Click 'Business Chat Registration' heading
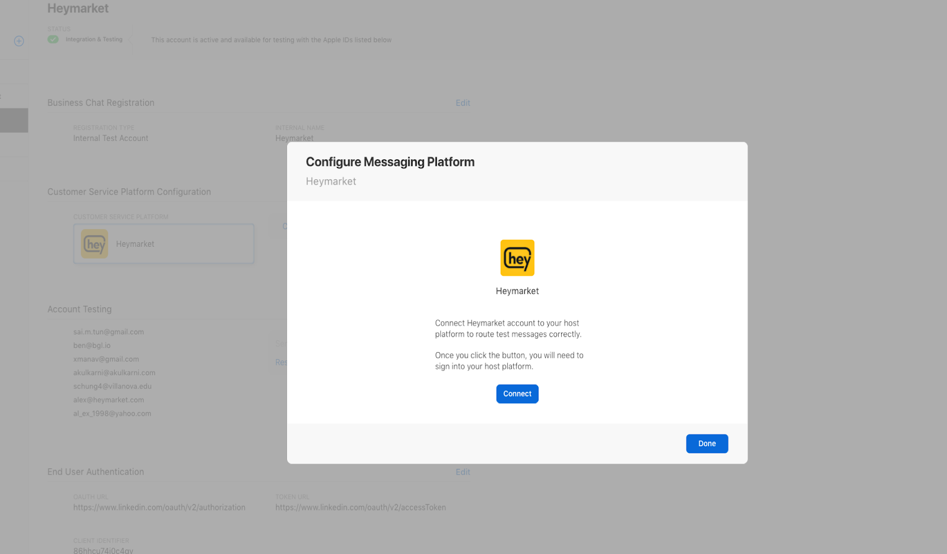This screenshot has width=947, height=554. click(x=101, y=103)
